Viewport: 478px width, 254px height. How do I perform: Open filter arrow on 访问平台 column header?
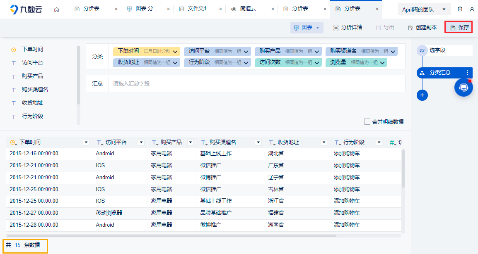point(141,142)
